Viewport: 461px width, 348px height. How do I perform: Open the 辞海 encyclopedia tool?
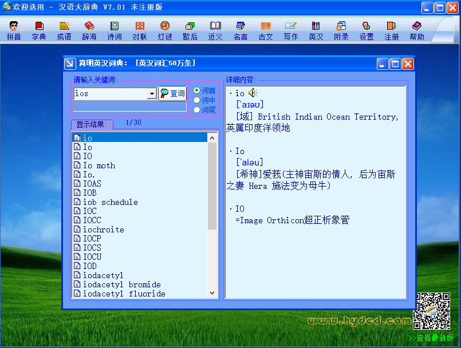pos(89,30)
